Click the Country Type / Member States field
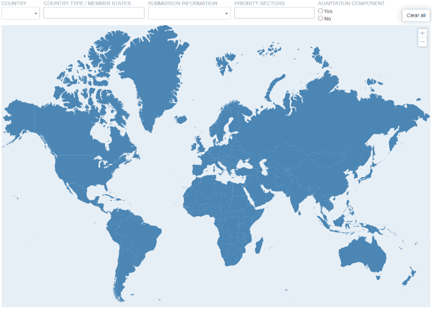This screenshot has width=432, height=309. coord(94,13)
